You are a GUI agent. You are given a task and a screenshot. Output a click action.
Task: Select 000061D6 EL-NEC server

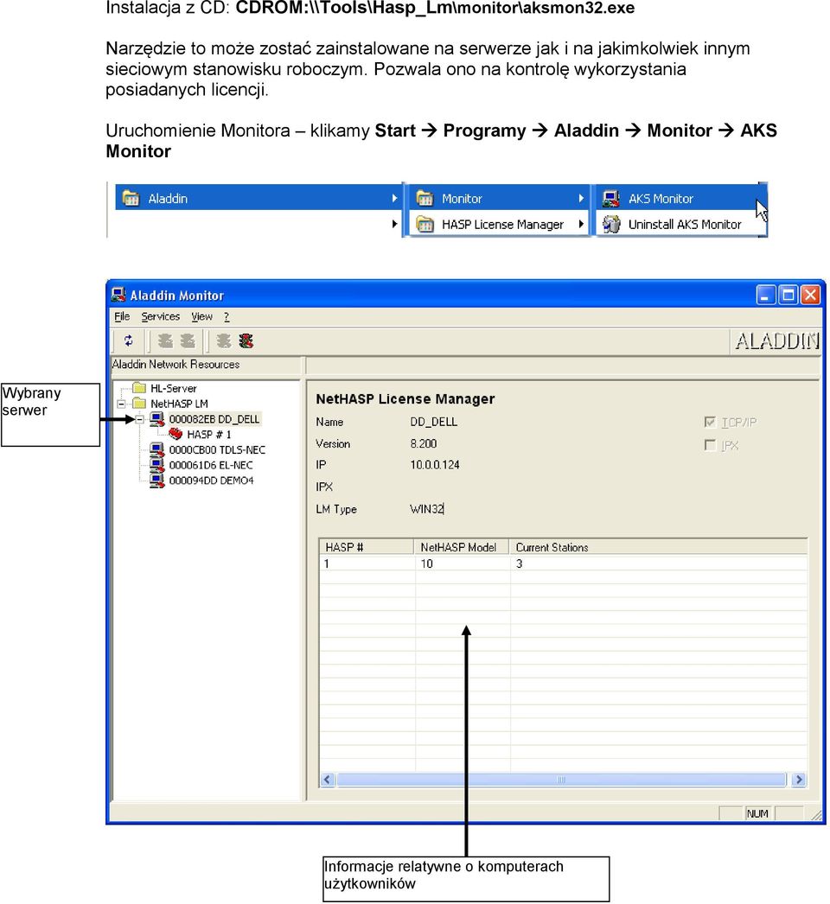point(211,465)
